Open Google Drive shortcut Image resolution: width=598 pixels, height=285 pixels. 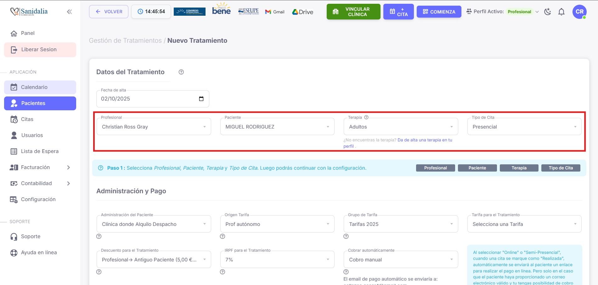point(302,12)
